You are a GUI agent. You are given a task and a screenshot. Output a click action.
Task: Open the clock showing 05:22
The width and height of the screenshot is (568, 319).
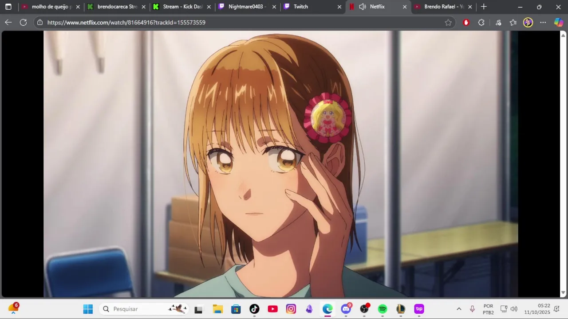pos(537,309)
